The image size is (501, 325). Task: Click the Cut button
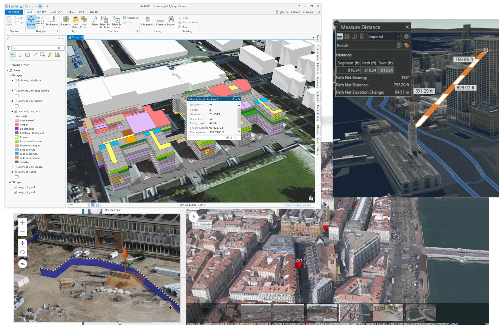pyautogui.click(x=18, y=18)
